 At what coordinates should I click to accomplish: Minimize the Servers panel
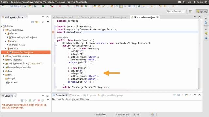coord(43,95)
